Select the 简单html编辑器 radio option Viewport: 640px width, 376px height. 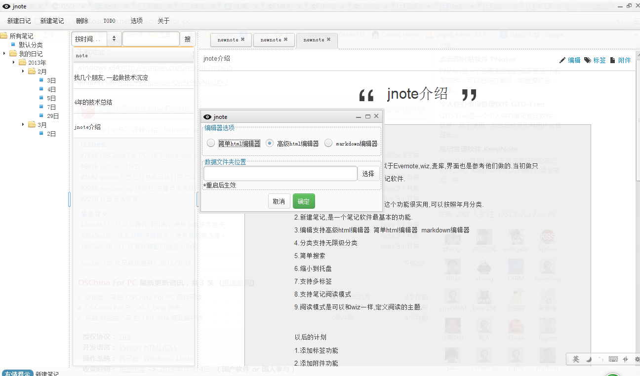pos(211,143)
